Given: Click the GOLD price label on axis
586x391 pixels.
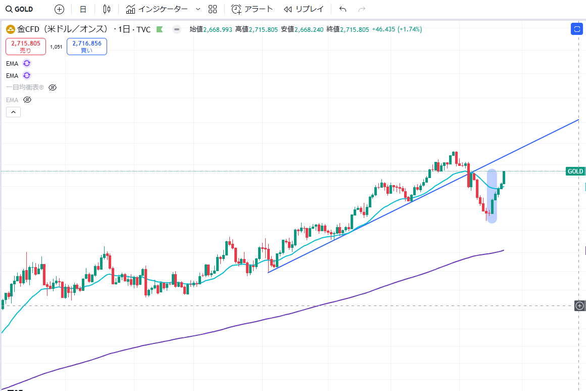Looking at the screenshot, I should pyautogui.click(x=575, y=171).
